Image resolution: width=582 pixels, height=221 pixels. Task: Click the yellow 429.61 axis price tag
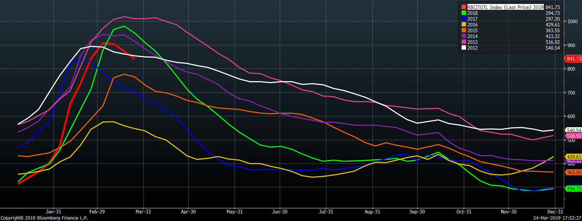pyautogui.click(x=574, y=157)
